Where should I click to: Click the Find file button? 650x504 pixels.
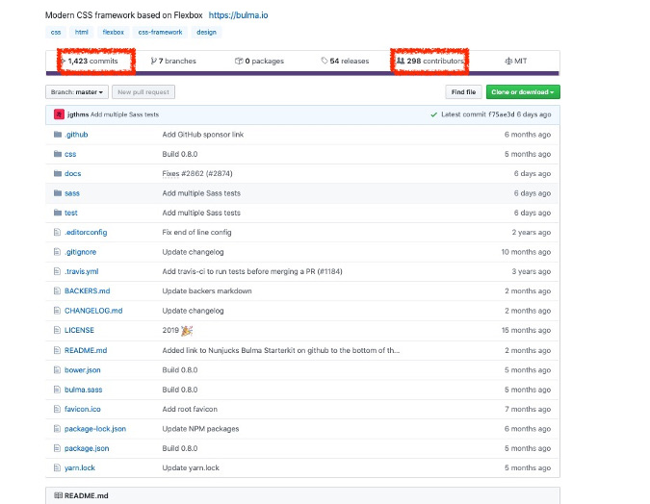tap(463, 92)
